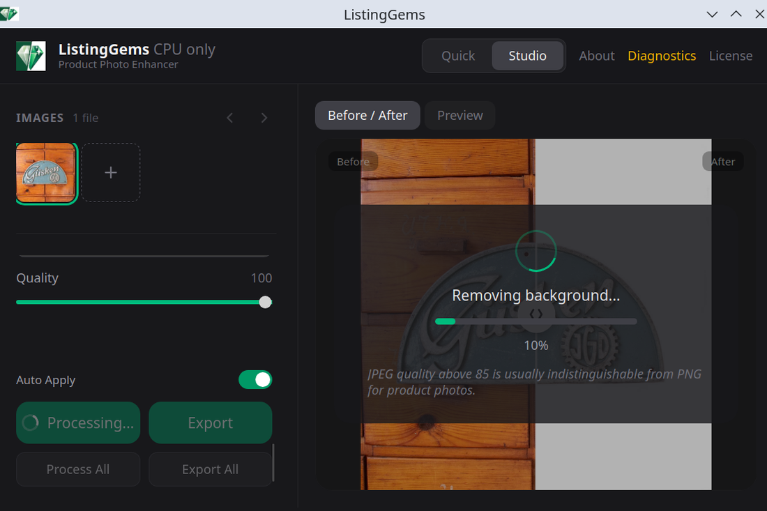767x511 pixels.
Task: Close the ListingGems window
Action: click(759, 14)
